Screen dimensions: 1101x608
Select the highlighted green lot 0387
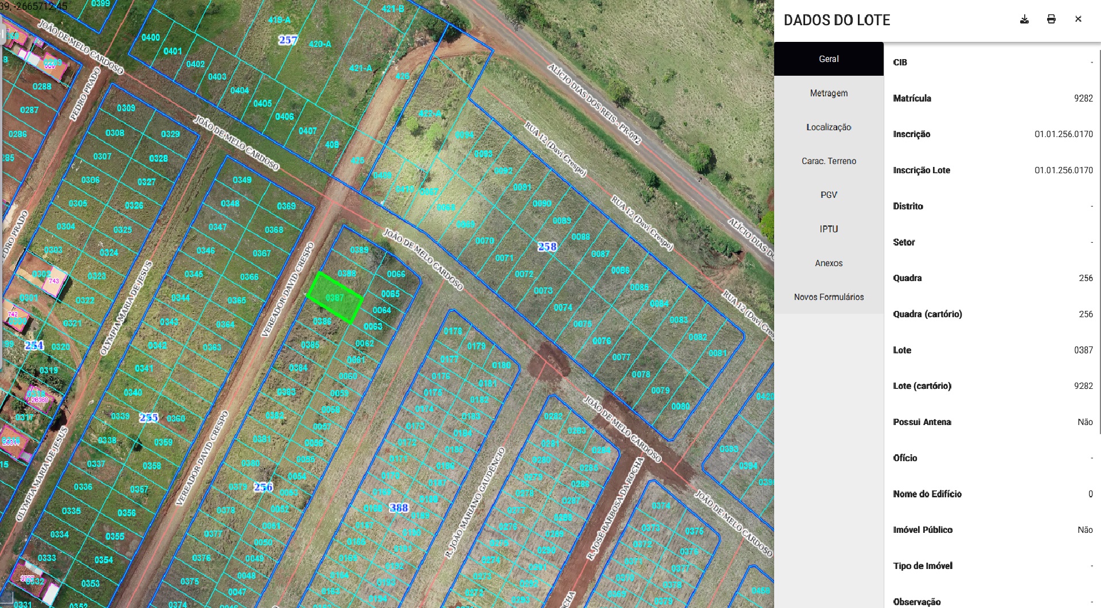coord(334,298)
